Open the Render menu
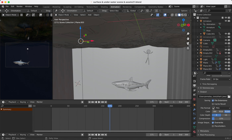Image resolution: width=232 pixels, height=140 pixels. click(x=20, y=6)
